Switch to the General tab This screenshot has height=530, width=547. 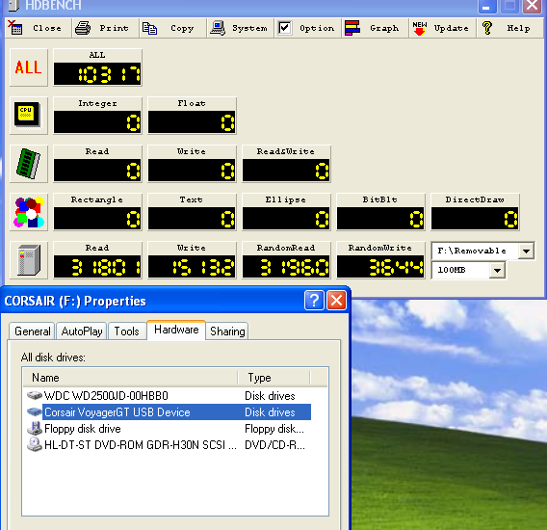pos(32,331)
